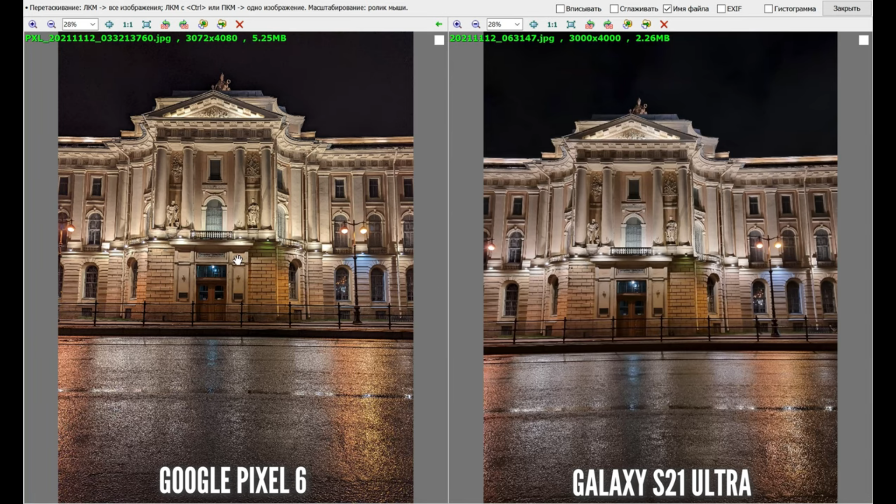The height and width of the screenshot is (504, 896).
Task: Enable the Гистограмма checkbox
Action: tap(769, 9)
